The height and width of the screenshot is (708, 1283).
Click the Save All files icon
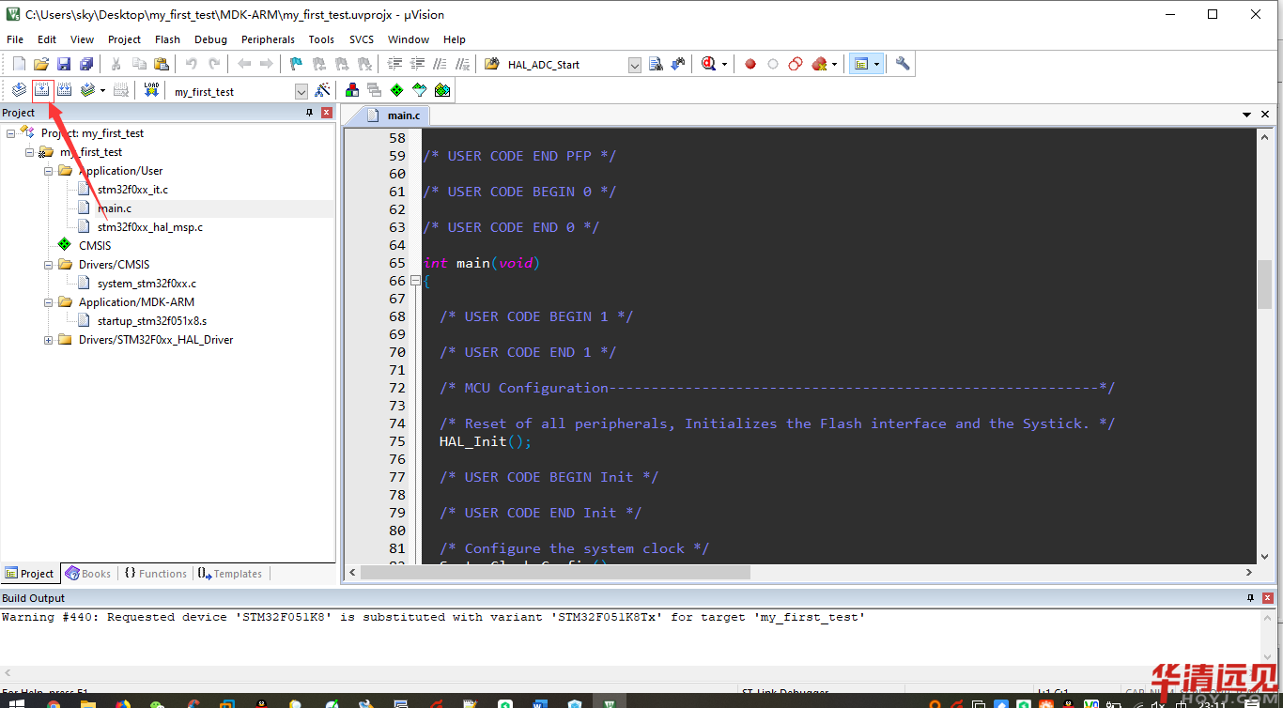pos(86,64)
